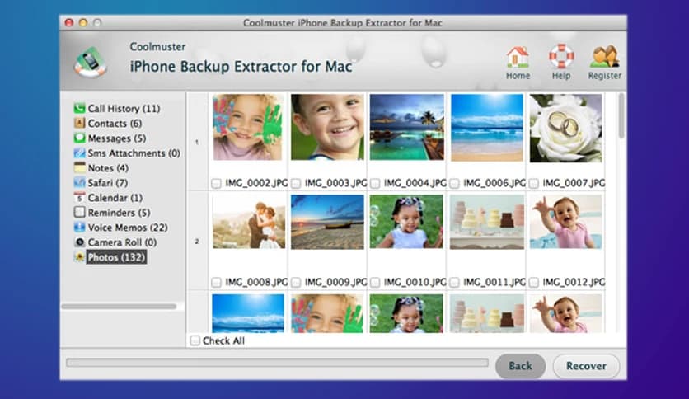689x399 pixels.
Task: Open Voice Memos (22) category
Action: tap(128, 228)
